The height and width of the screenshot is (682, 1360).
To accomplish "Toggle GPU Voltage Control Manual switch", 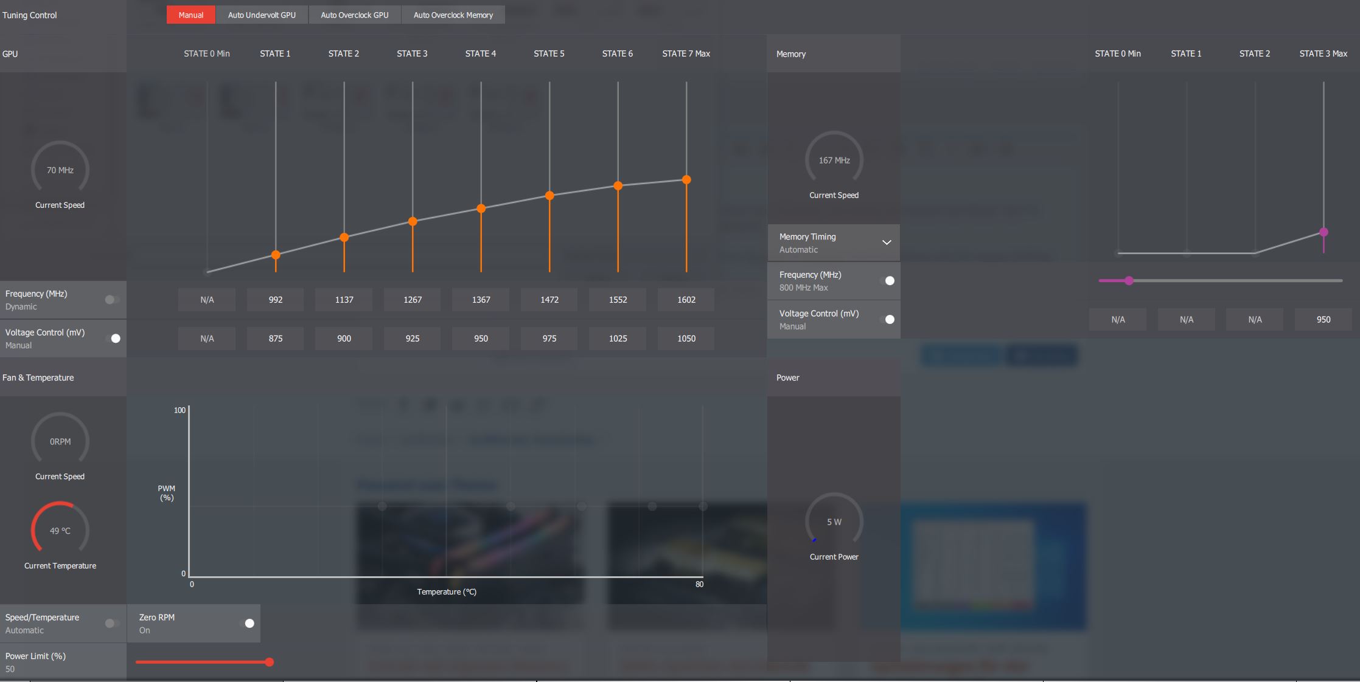I will (x=113, y=339).
